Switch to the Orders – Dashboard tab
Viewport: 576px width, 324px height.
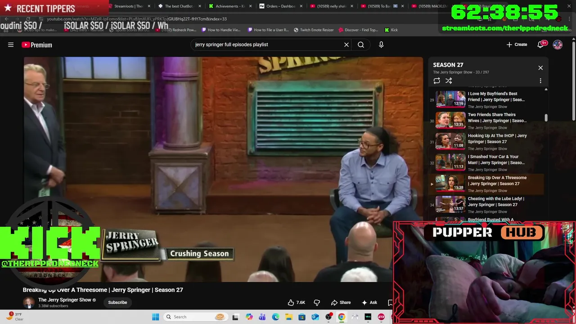tap(280, 6)
